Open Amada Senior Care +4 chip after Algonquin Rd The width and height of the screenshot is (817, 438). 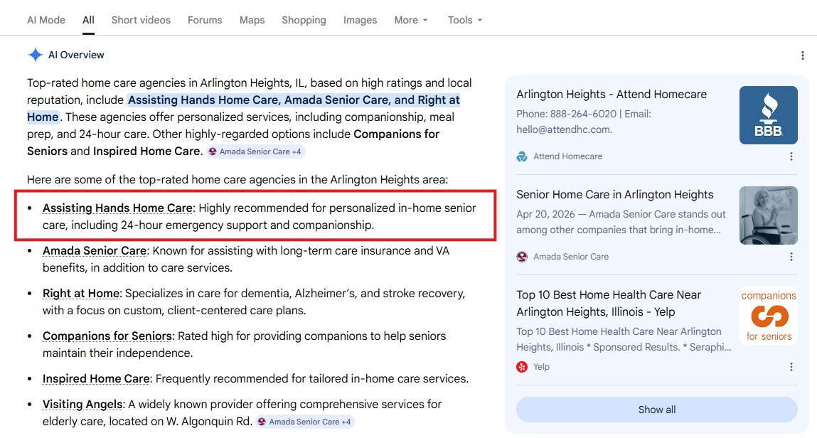(x=305, y=422)
